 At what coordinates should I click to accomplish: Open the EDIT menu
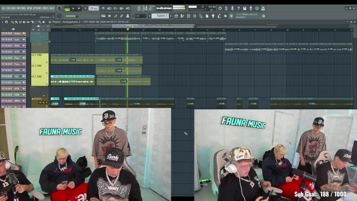click(8, 8)
